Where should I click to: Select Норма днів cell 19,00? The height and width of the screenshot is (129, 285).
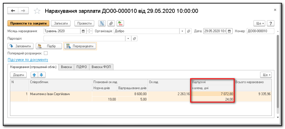click(105, 99)
